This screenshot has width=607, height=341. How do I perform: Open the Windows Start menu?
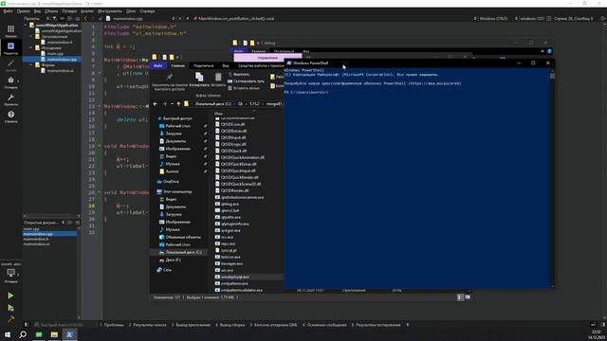click(8, 334)
